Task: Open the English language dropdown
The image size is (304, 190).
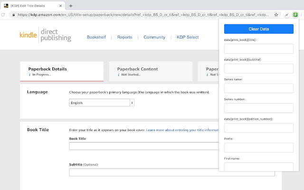Action: 102,103
